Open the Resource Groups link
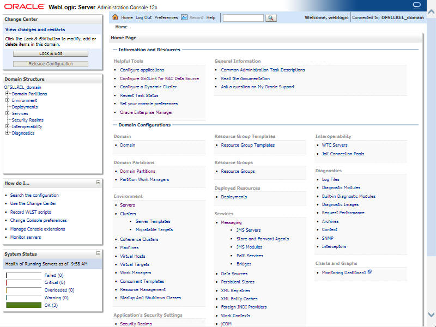The width and height of the screenshot is (436, 327). pos(238,171)
